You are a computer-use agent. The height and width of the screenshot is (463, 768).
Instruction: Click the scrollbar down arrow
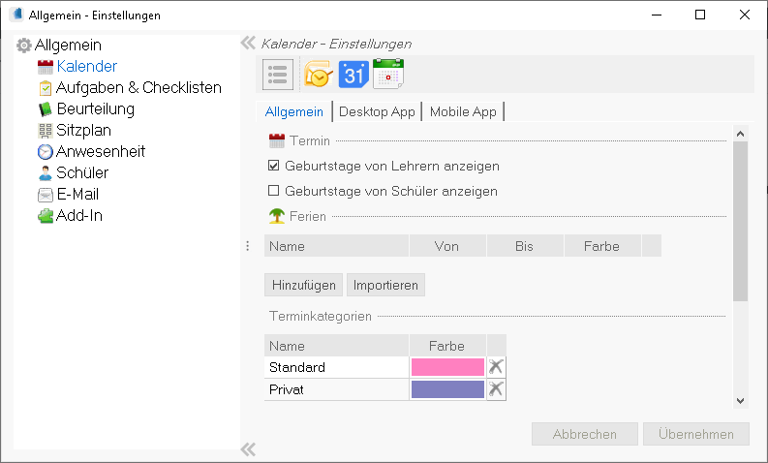coord(740,401)
